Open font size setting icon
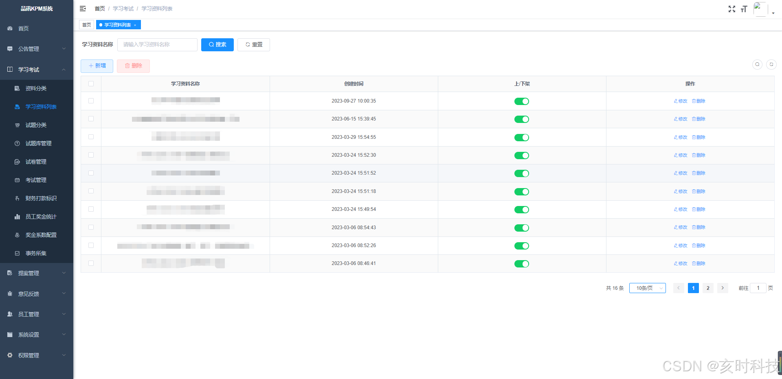Screen dimensions: 782x379 point(744,9)
